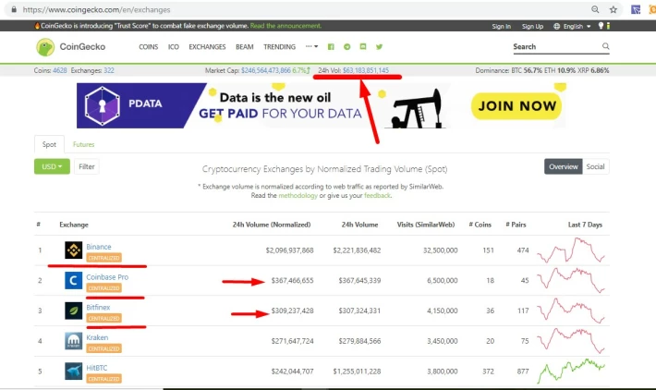Screen dimensions: 656x390
Task: Open the feedback link
Action: point(377,195)
